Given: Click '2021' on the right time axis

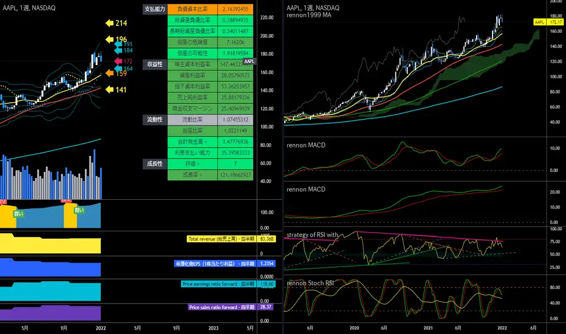Looking at the screenshot, I should 428,328.
